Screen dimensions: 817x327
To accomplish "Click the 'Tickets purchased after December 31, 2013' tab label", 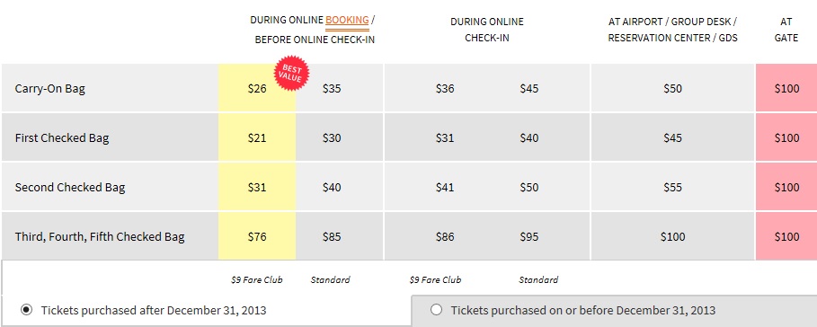I will pos(154,310).
